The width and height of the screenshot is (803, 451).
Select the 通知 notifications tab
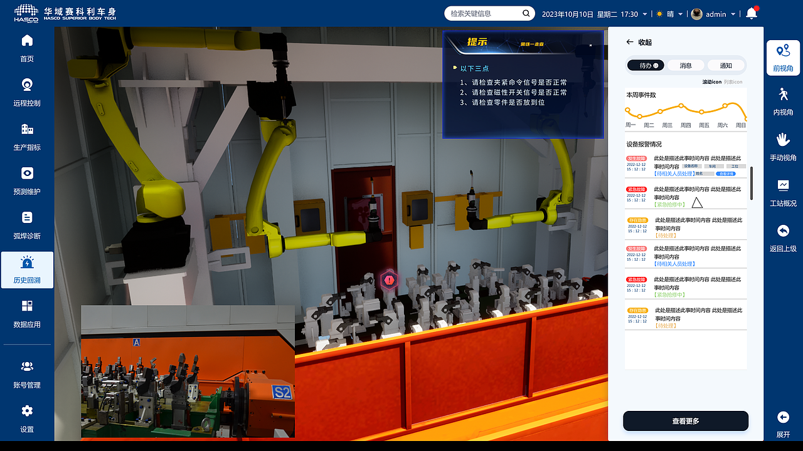coord(726,65)
